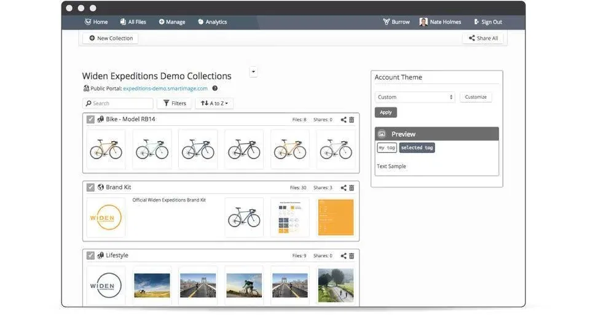
Task: Click the help question mark beside portal link
Action: pos(215,88)
